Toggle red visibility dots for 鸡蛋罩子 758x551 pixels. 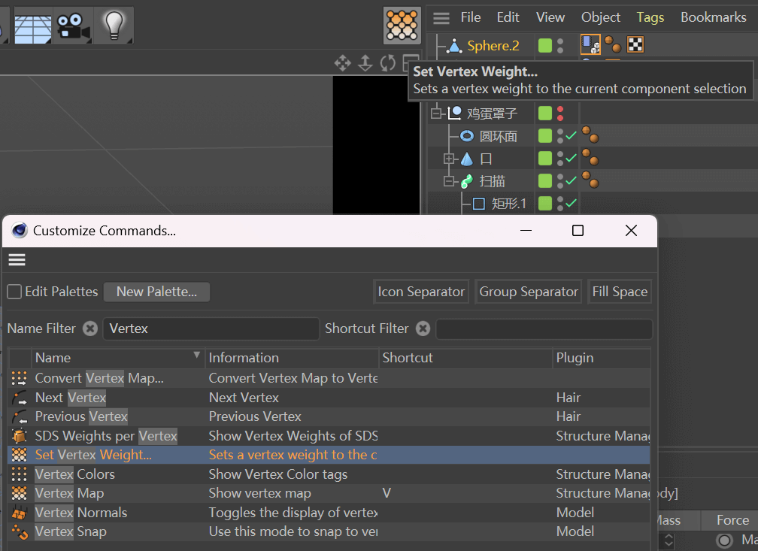[560, 114]
